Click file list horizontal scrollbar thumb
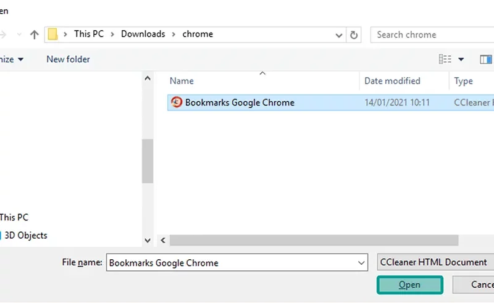Image resolution: width=494 pixels, height=303 pixels. (x=314, y=240)
